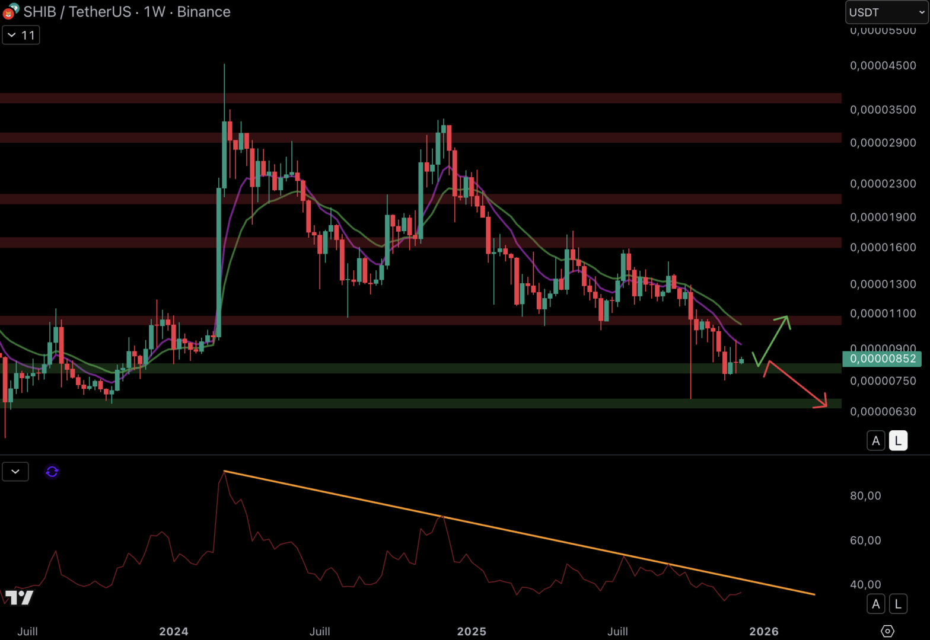Click the current price label 0,00000852

click(884, 359)
